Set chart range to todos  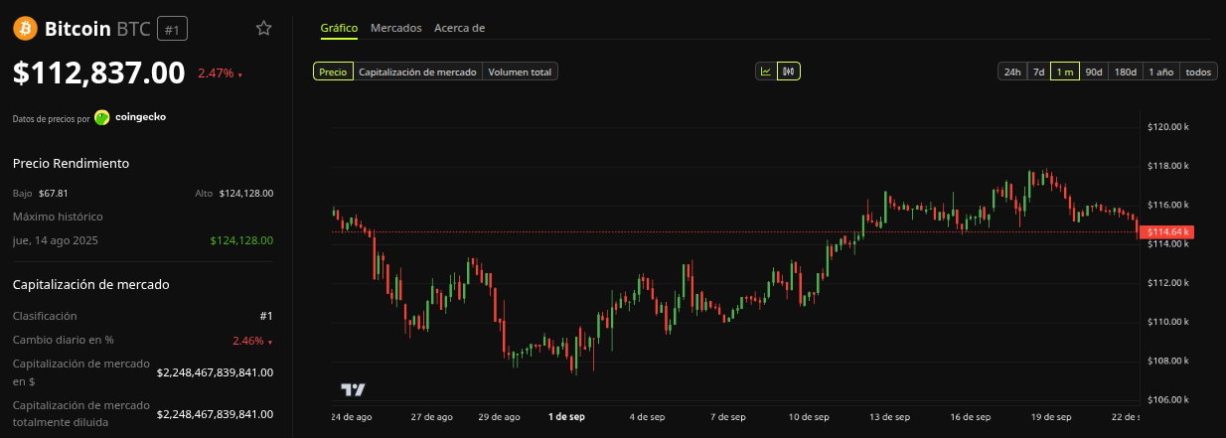[x=1198, y=72]
